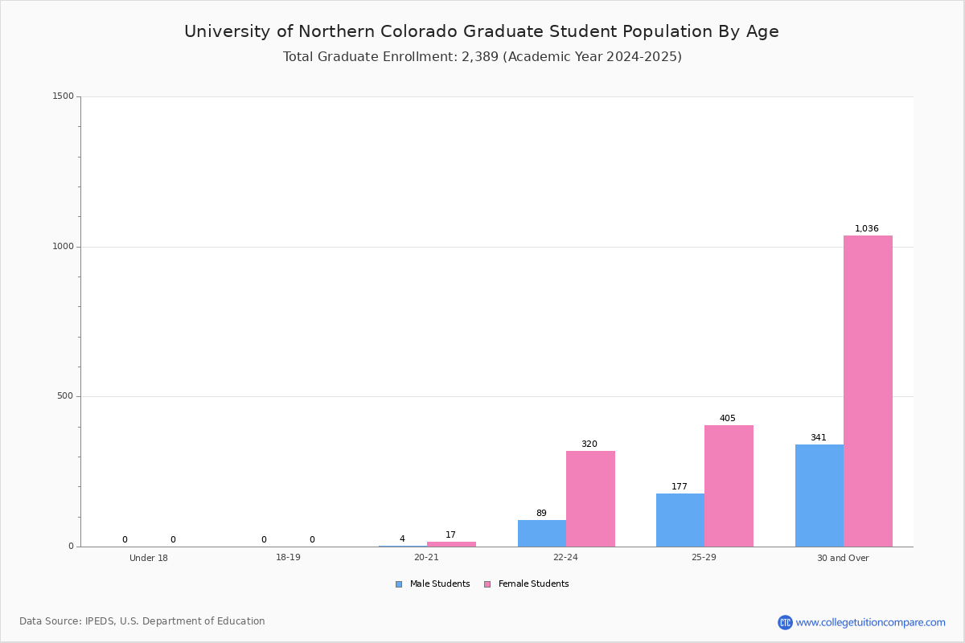Select the male 25-29 bar

click(680, 520)
